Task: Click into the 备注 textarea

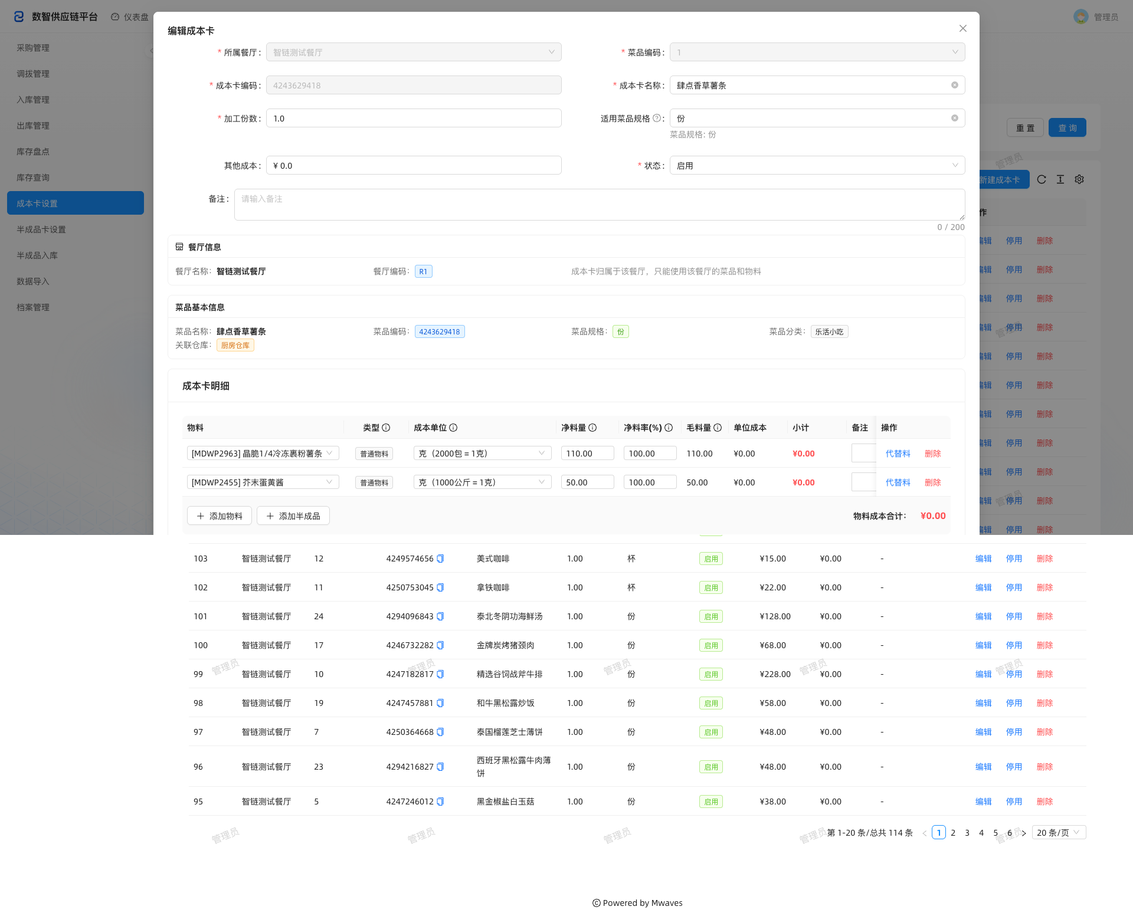Action: 600,205
